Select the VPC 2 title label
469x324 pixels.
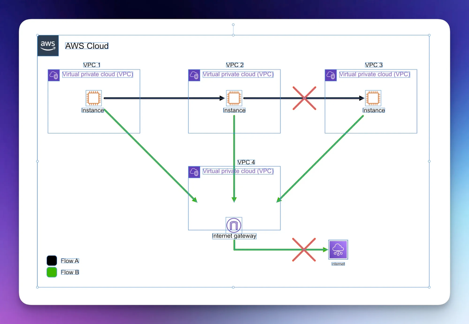235,65
